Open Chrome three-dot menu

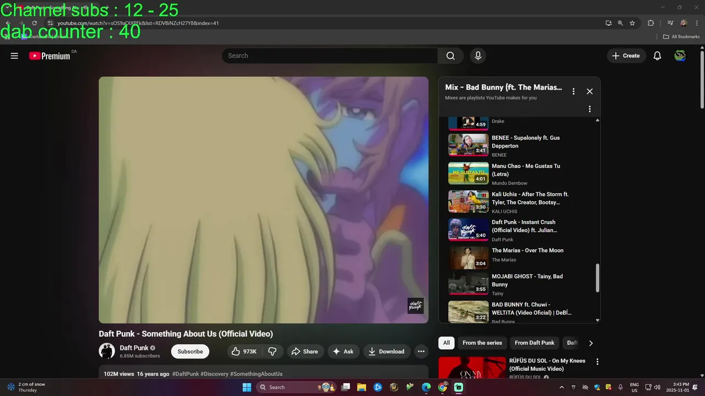pyautogui.click(x=696, y=23)
